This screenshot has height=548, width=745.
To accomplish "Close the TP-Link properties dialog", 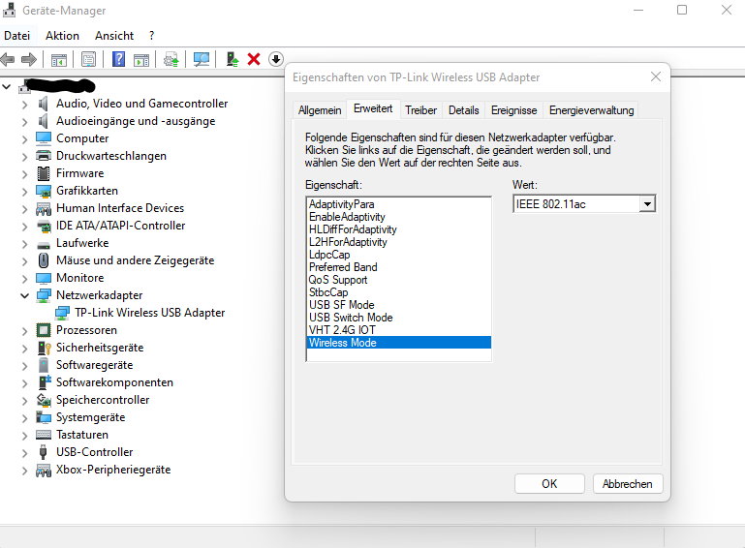I will [x=656, y=76].
